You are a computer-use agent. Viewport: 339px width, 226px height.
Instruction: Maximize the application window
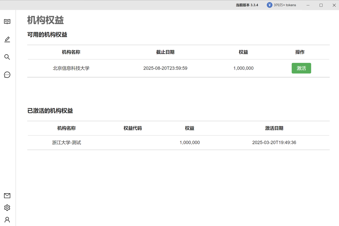[x=321, y=5]
